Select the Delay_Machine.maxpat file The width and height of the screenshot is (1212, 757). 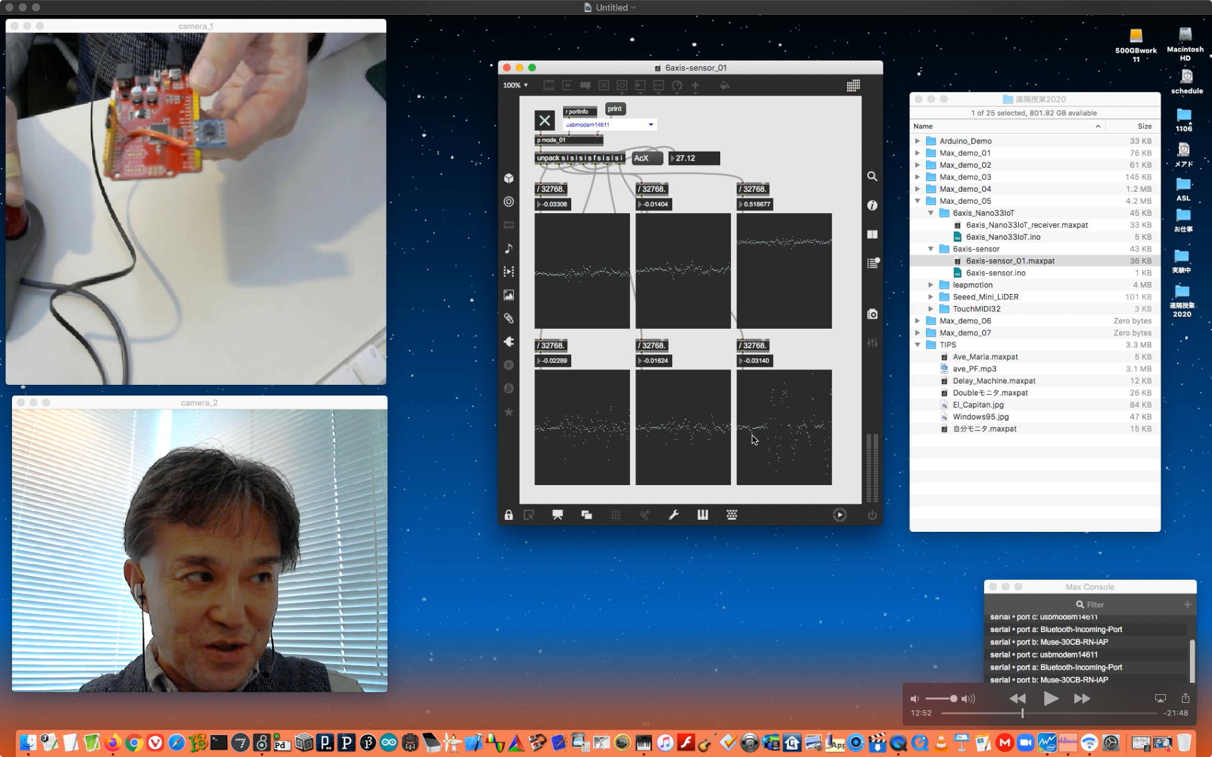pyautogui.click(x=994, y=381)
